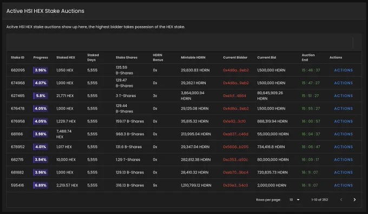Go to next page of auctions

[x=354, y=200]
